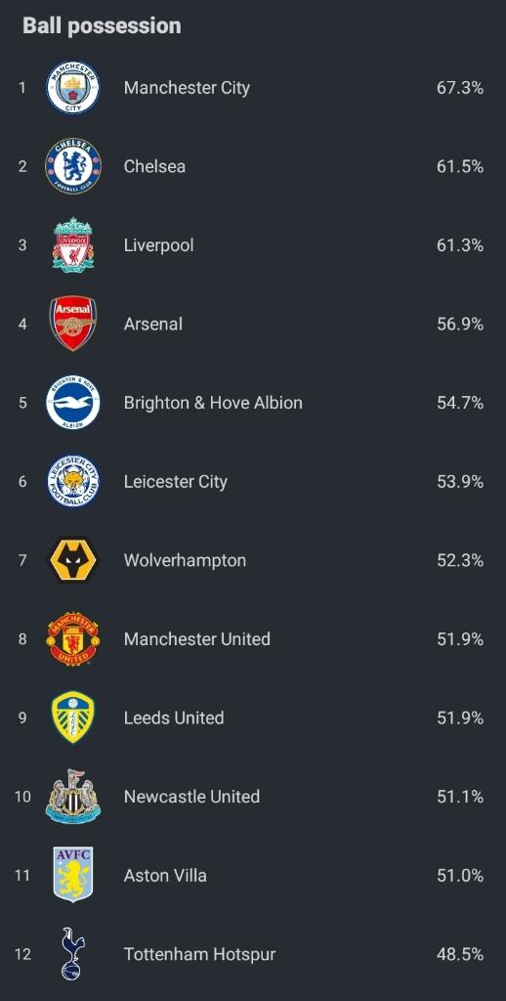Tap the Leicester City fox badge
The width and height of the screenshot is (506, 1001).
72,481
